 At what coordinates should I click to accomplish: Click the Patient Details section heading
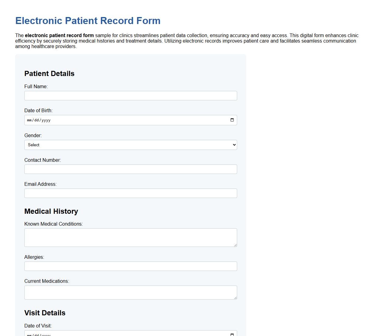[x=49, y=73]
